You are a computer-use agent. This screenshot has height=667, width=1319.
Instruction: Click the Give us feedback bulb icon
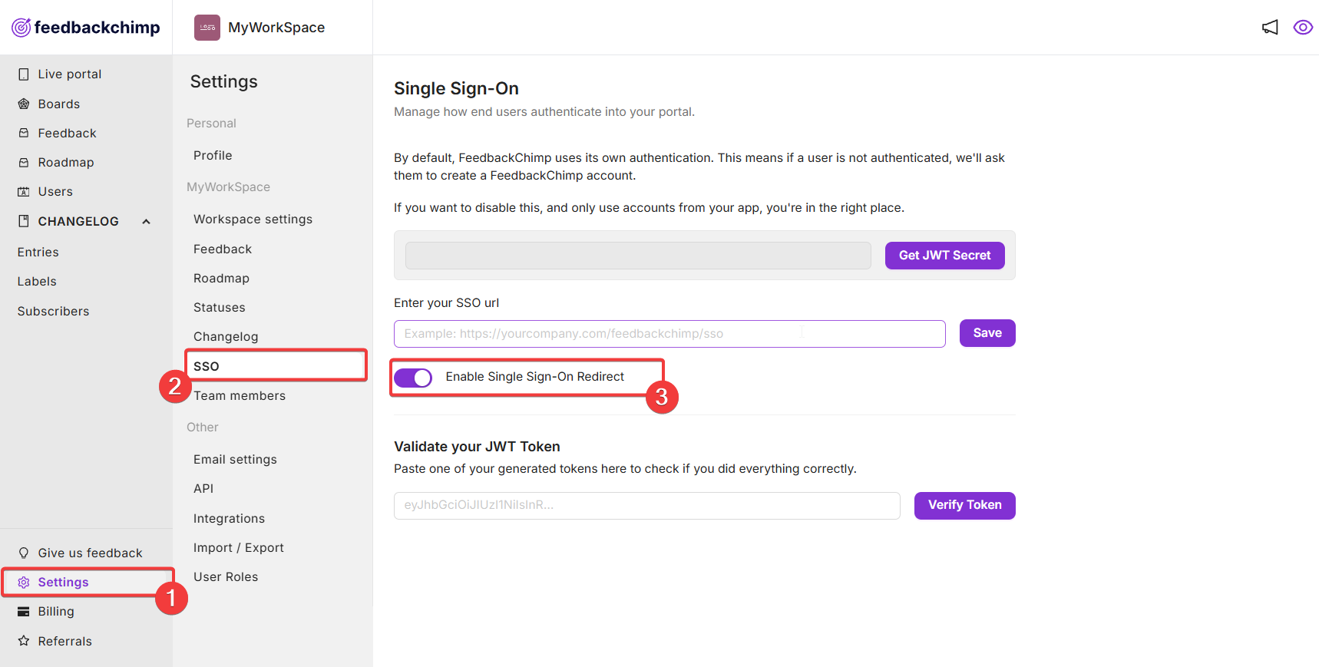24,553
